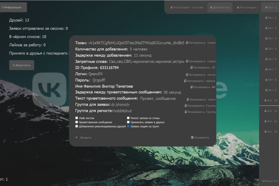The height and width of the screenshot is (186, 279).
Task: Copy the hobbitshut repost group
Action: (200, 112)
